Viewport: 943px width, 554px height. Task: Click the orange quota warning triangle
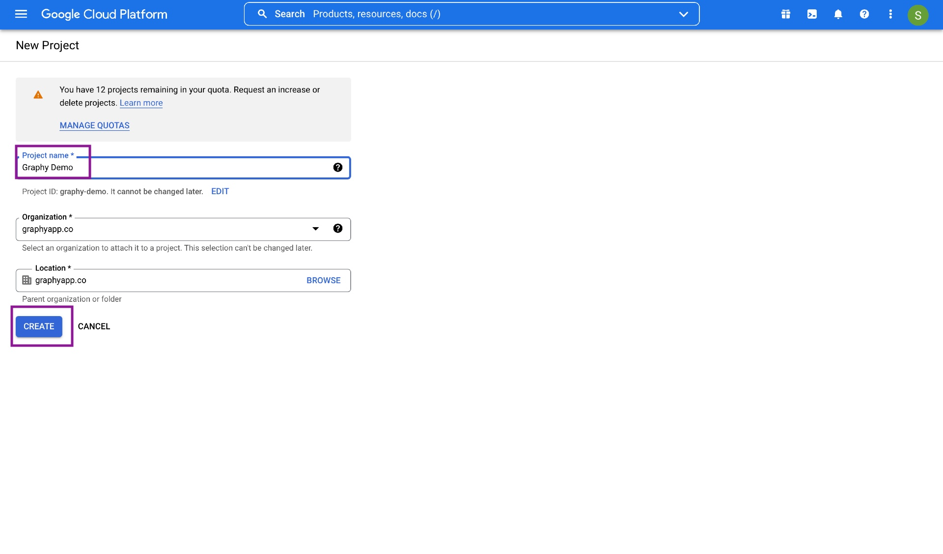click(38, 95)
